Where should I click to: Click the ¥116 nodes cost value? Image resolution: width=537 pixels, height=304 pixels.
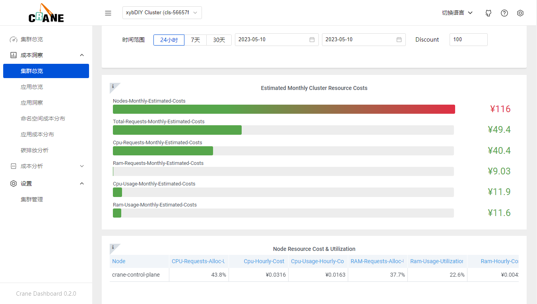pos(500,109)
